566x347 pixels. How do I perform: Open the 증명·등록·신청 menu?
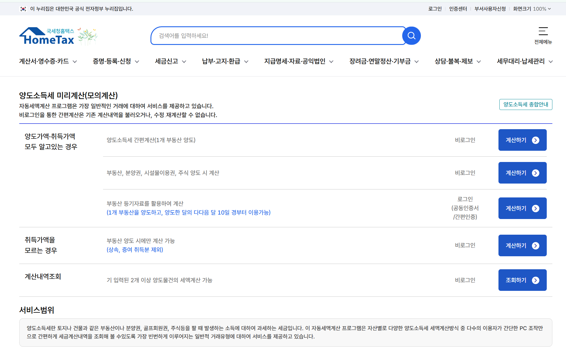click(116, 61)
